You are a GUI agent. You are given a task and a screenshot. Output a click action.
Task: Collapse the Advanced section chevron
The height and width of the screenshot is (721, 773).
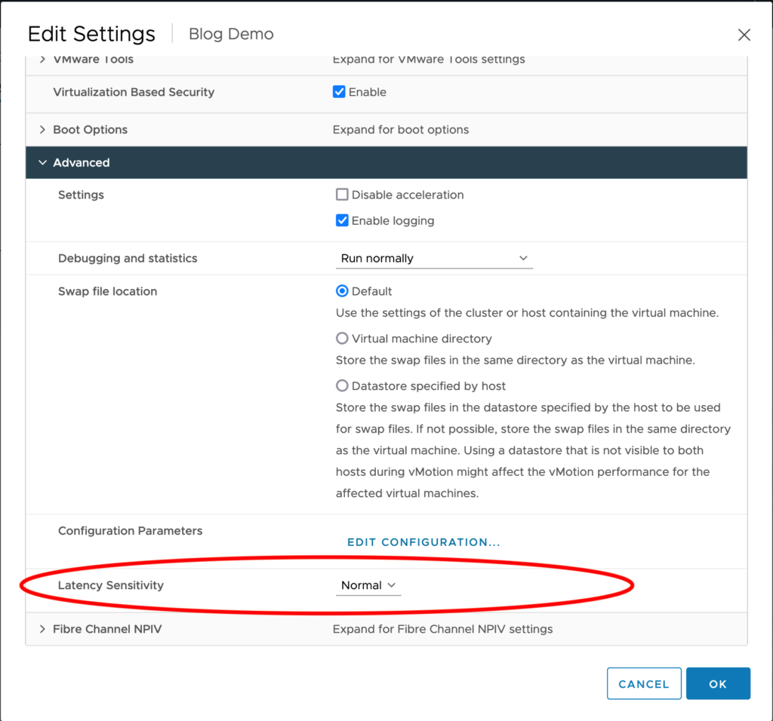(x=42, y=163)
